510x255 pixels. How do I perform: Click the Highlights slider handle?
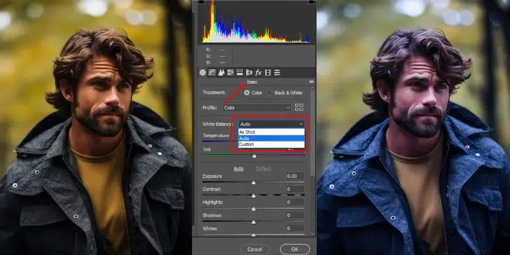click(x=253, y=209)
